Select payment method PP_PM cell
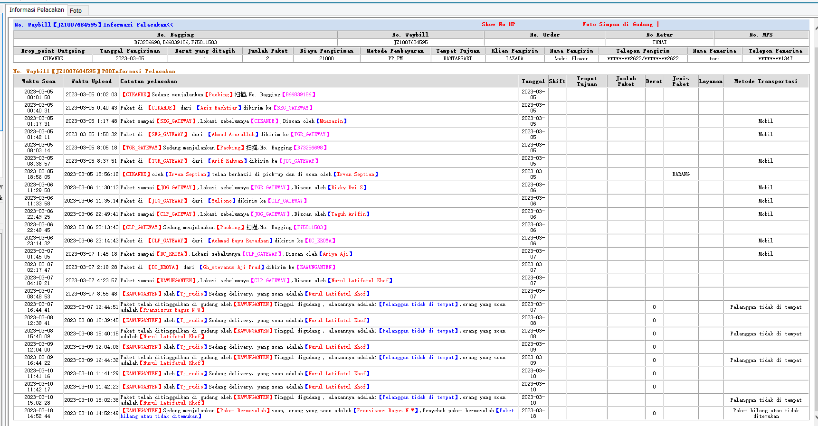 pyautogui.click(x=395, y=58)
